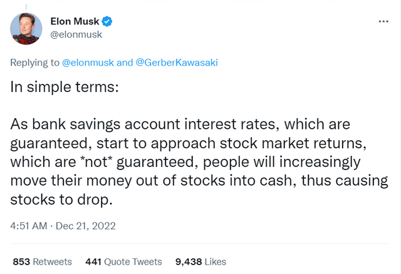The width and height of the screenshot is (401, 274).
Task: Click the words "As bank savings account"
Action: 74,125
